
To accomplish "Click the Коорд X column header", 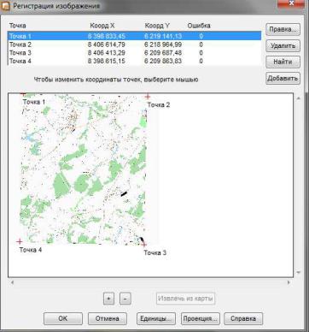I will point(102,26).
